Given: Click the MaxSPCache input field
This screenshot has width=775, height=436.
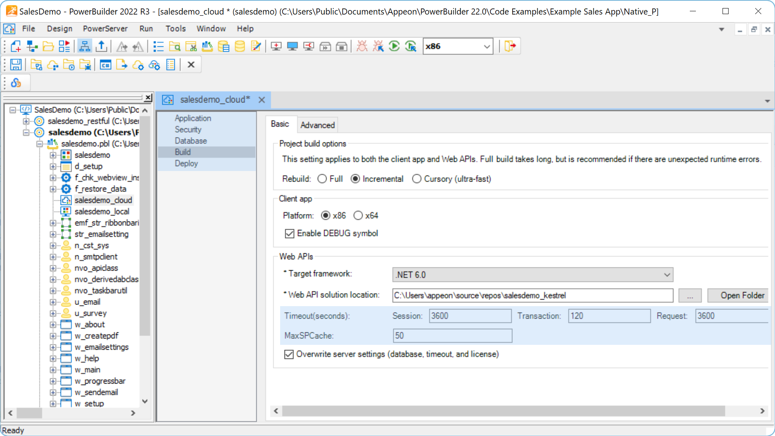Looking at the screenshot, I should pos(452,336).
